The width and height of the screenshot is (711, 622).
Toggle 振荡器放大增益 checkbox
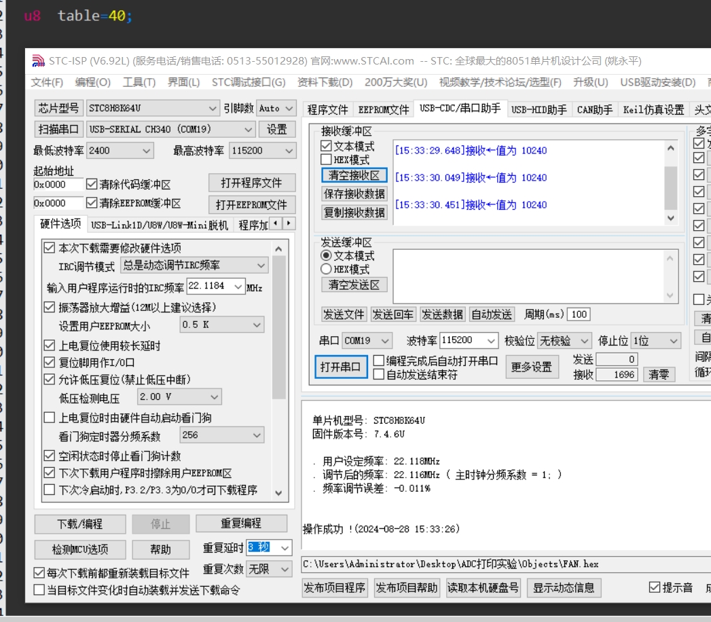[x=50, y=307]
